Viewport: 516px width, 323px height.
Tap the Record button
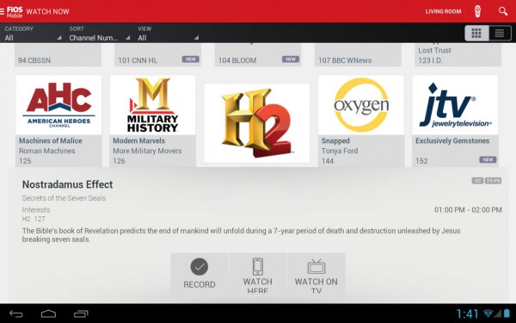click(x=200, y=274)
